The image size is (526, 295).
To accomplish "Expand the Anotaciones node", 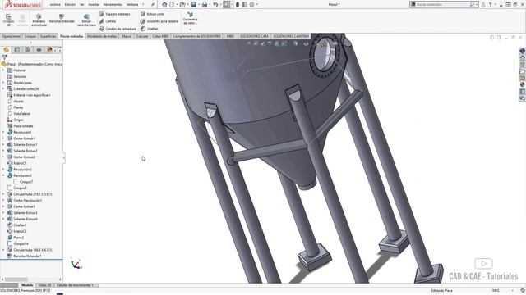I will coord(3,83).
